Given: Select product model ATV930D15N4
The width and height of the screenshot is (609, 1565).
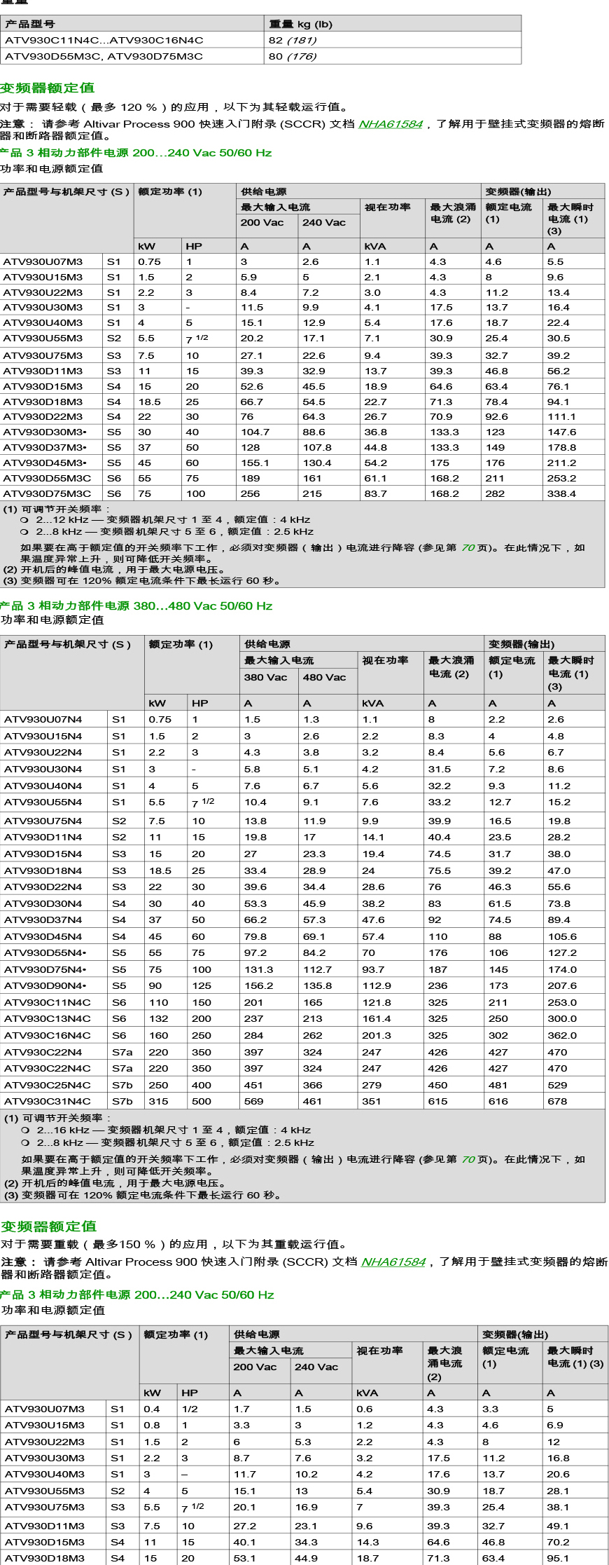Looking at the screenshot, I should click(x=43, y=854).
